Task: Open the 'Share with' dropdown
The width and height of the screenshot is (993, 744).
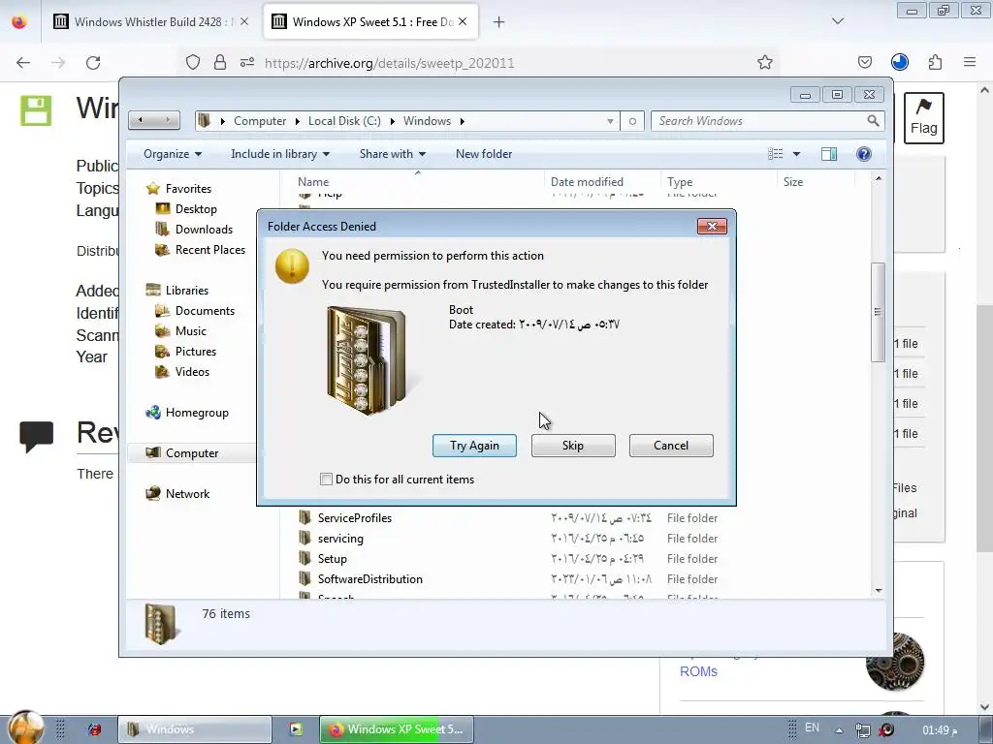Action: tap(392, 154)
